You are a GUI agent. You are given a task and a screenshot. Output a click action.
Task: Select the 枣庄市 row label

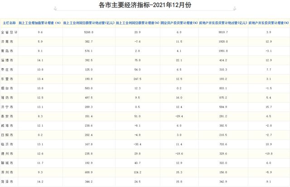coord(7,70)
